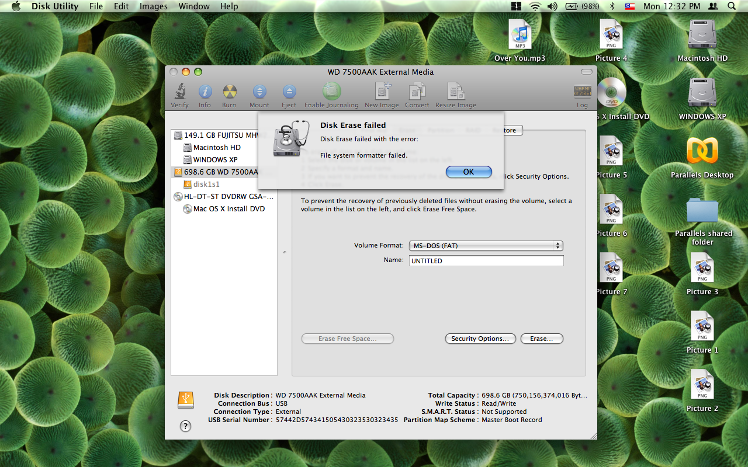Click the Bluetooth menu bar icon
The height and width of the screenshot is (467, 748).
(x=612, y=6)
